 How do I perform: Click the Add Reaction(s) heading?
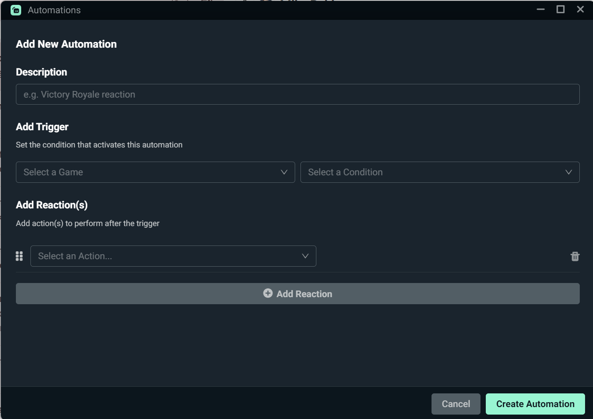[52, 205]
